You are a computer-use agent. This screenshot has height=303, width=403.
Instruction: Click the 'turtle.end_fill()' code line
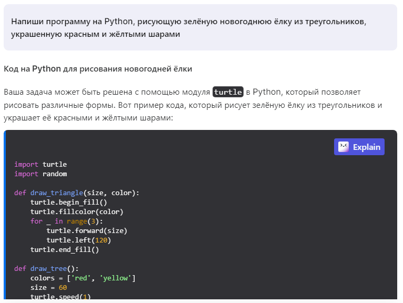[65, 250]
